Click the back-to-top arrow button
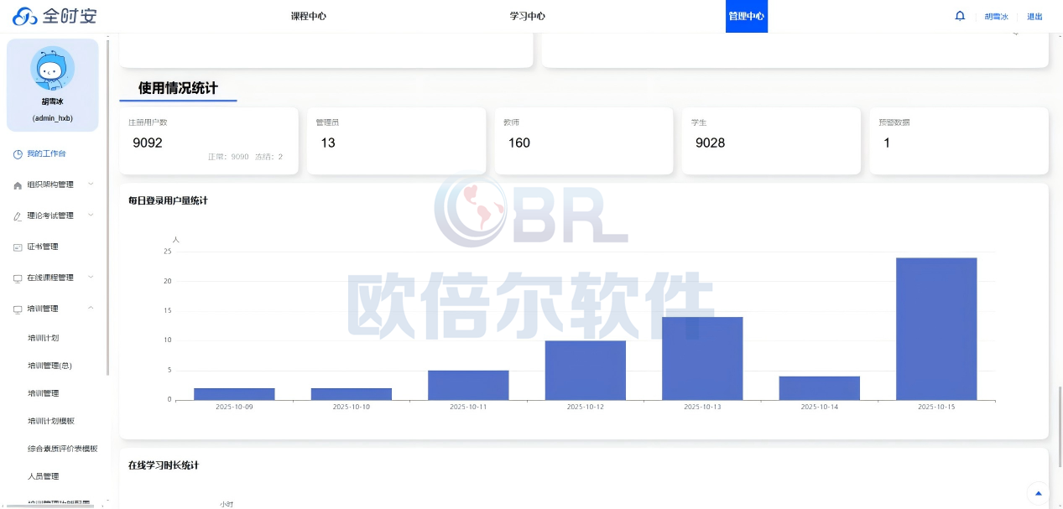The height and width of the screenshot is (509, 1063). point(1039,493)
